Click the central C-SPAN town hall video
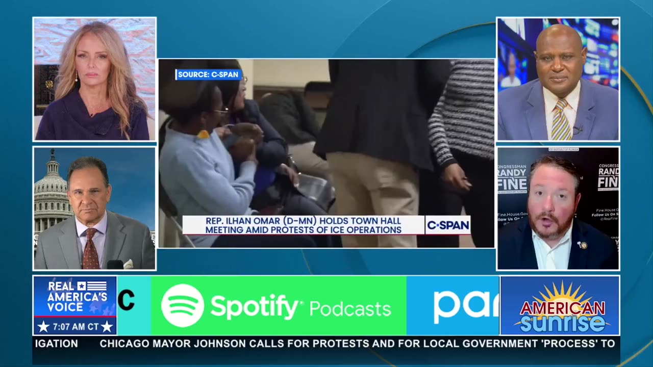 tap(326, 153)
